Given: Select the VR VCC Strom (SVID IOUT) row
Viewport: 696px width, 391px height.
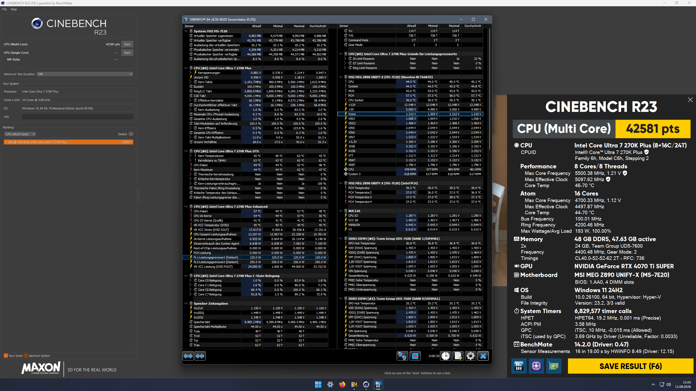Looking at the screenshot, I should pos(256,230).
